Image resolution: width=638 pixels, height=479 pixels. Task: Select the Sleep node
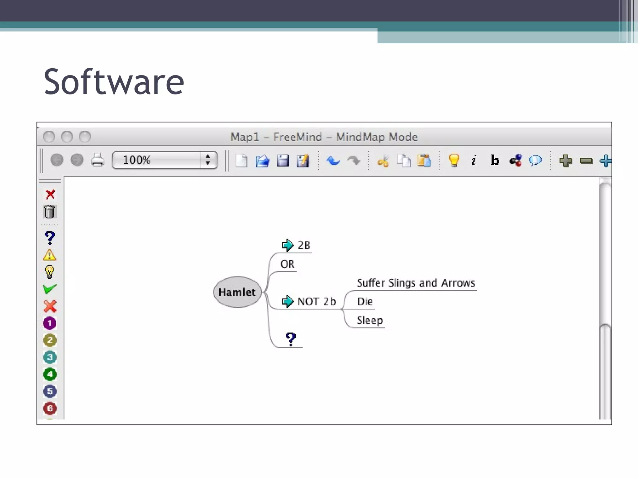tap(370, 320)
